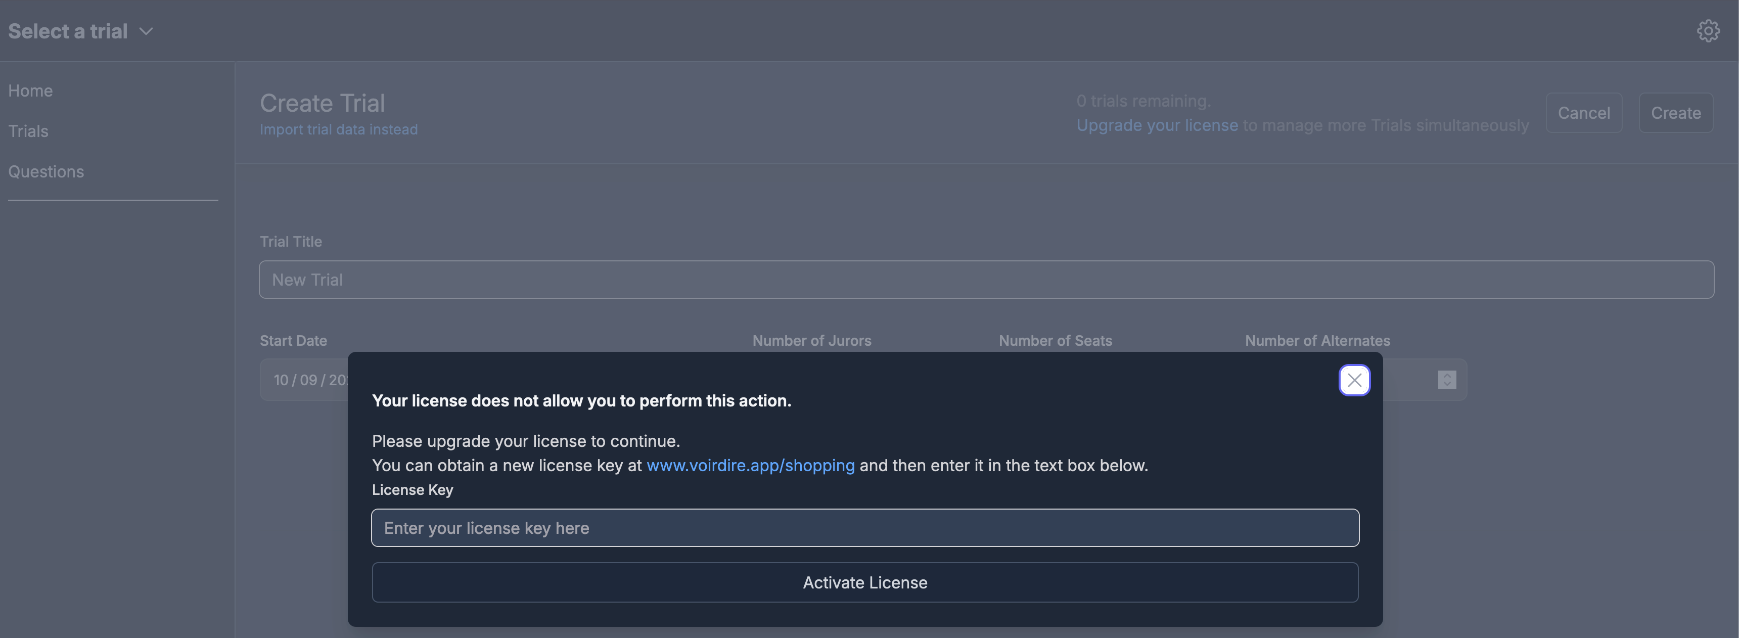Image resolution: width=1739 pixels, height=638 pixels.
Task: Click the Upgrade your license link
Action: pyautogui.click(x=1157, y=125)
